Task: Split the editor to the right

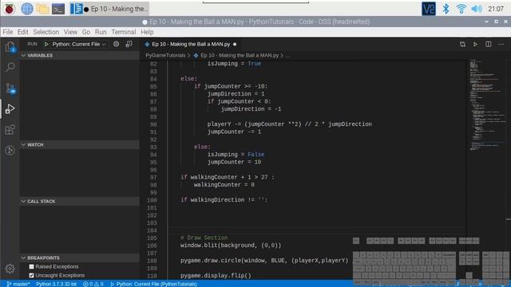Action: (x=488, y=44)
